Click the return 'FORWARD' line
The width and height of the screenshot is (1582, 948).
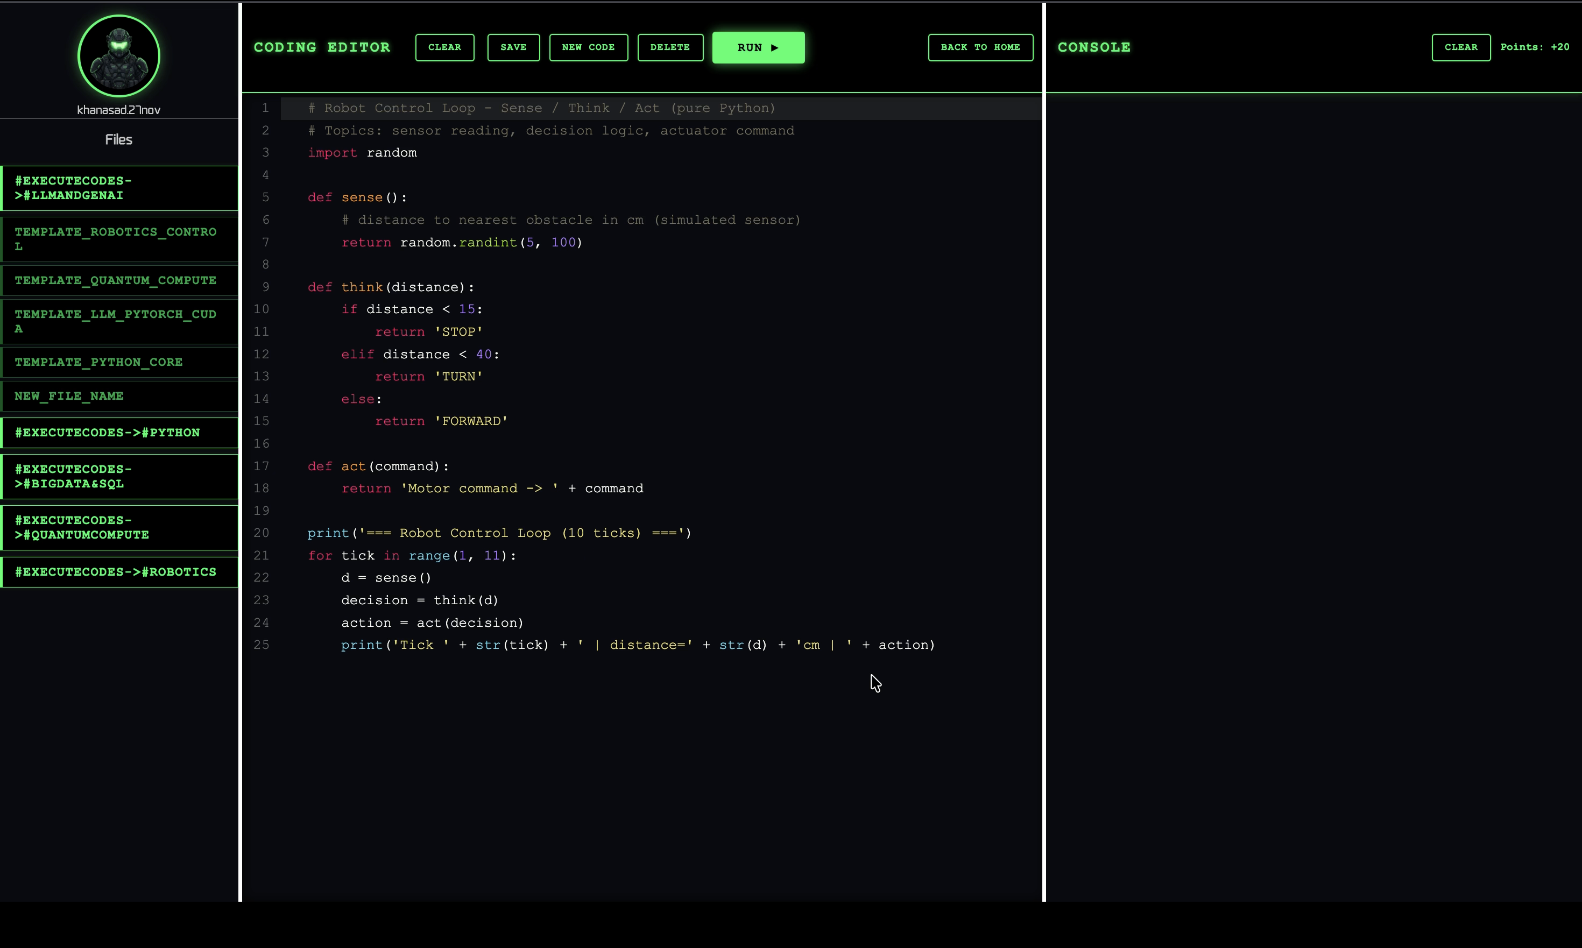pyautogui.click(x=441, y=421)
